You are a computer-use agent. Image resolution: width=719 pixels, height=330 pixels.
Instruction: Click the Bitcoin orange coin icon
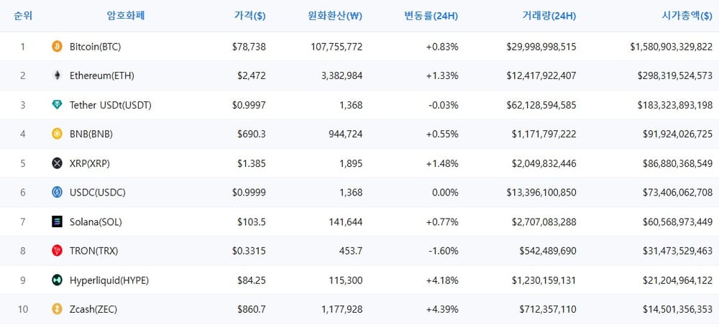pos(57,46)
